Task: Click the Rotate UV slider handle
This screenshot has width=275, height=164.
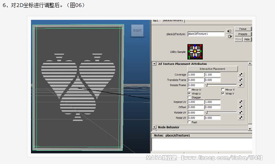Action: tap(206, 112)
